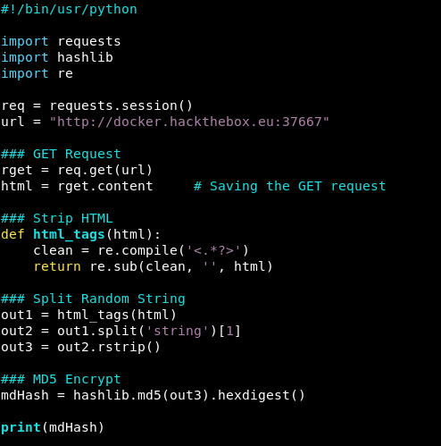
Task: Click rget.content on the html line
Action: click(x=105, y=186)
